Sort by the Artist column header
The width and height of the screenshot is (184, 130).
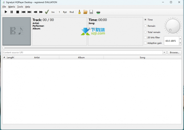[37, 58]
